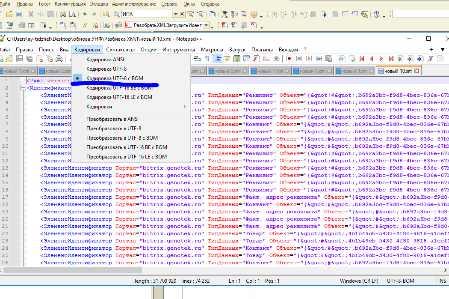Collapse the Идентификатор XML node fold marker
Image resolution: width=449 pixels, height=299 pixels.
pyautogui.click(x=23, y=88)
